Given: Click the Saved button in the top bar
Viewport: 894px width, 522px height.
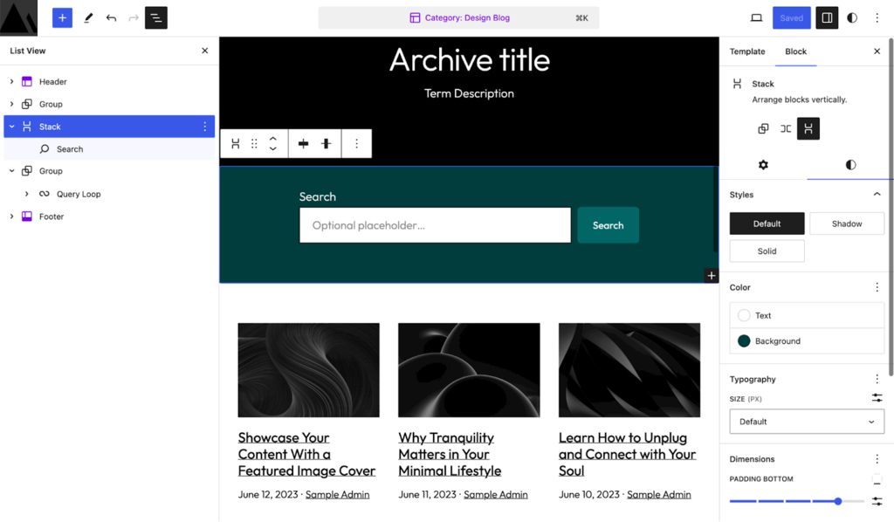Looking at the screenshot, I should pos(791,17).
